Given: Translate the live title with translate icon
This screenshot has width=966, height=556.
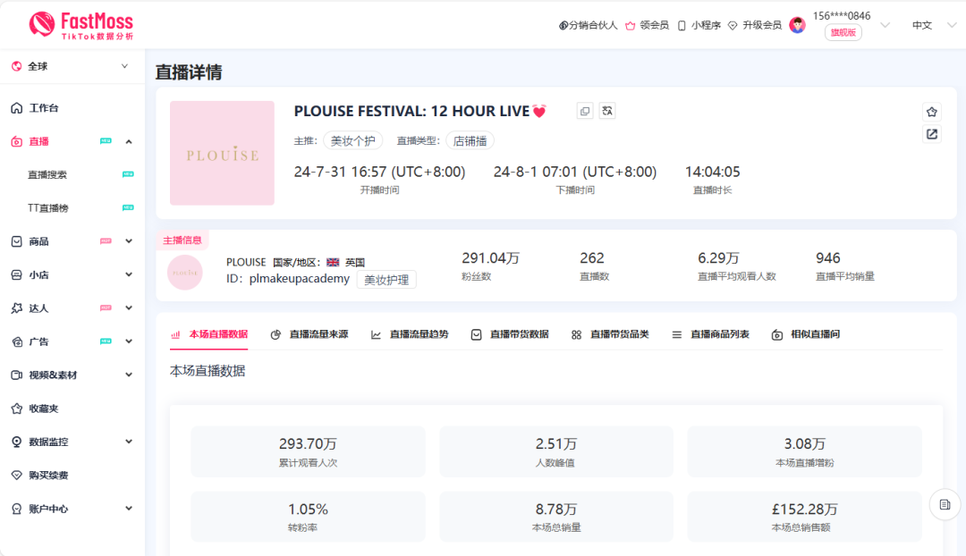Looking at the screenshot, I should pyautogui.click(x=607, y=111).
